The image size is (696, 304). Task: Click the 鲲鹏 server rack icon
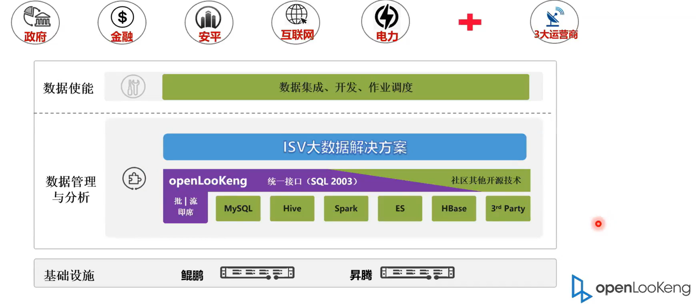[x=257, y=273]
